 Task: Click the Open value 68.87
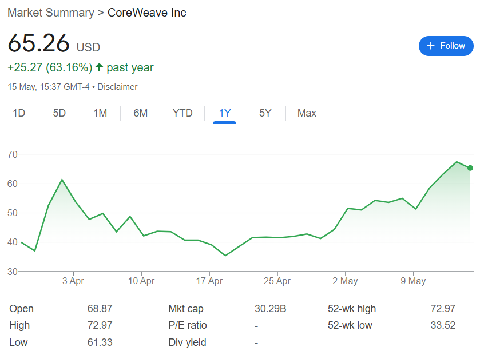[x=100, y=309]
